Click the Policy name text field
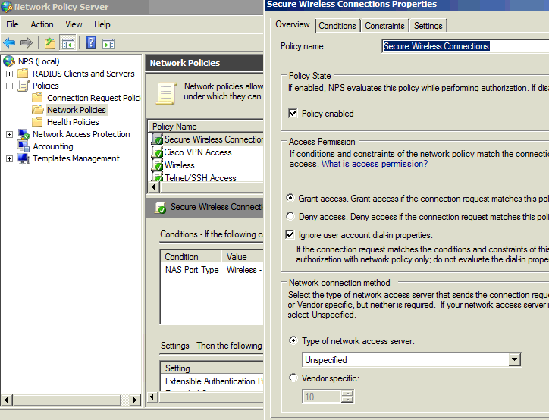This screenshot has height=420, width=549. click(464, 46)
